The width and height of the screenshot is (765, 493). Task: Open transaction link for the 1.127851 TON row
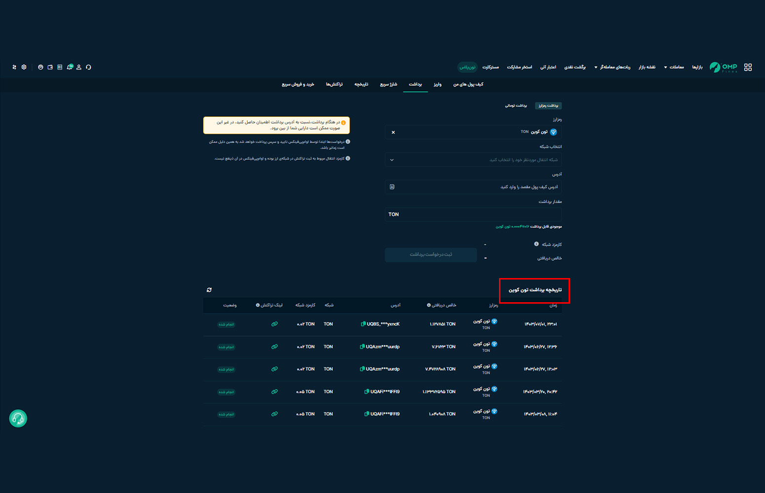[x=274, y=324]
